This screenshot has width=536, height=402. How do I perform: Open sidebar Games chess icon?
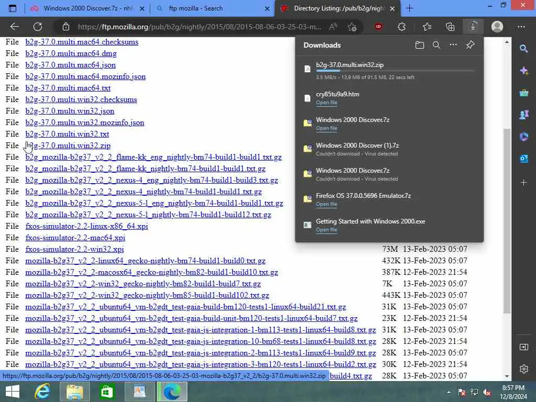click(523, 115)
